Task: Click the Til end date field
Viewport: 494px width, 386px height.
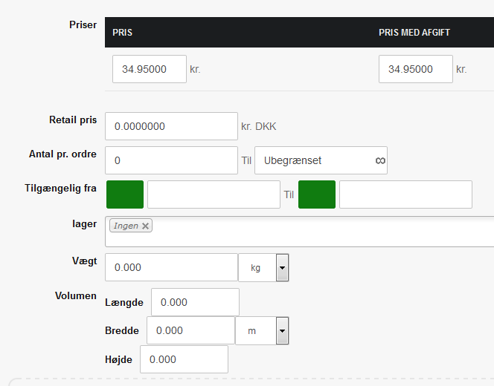Action: tap(405, 194)
